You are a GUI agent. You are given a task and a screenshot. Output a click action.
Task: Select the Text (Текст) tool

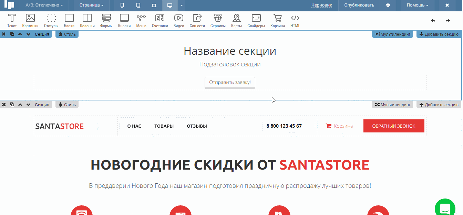(x=12, y=21)
